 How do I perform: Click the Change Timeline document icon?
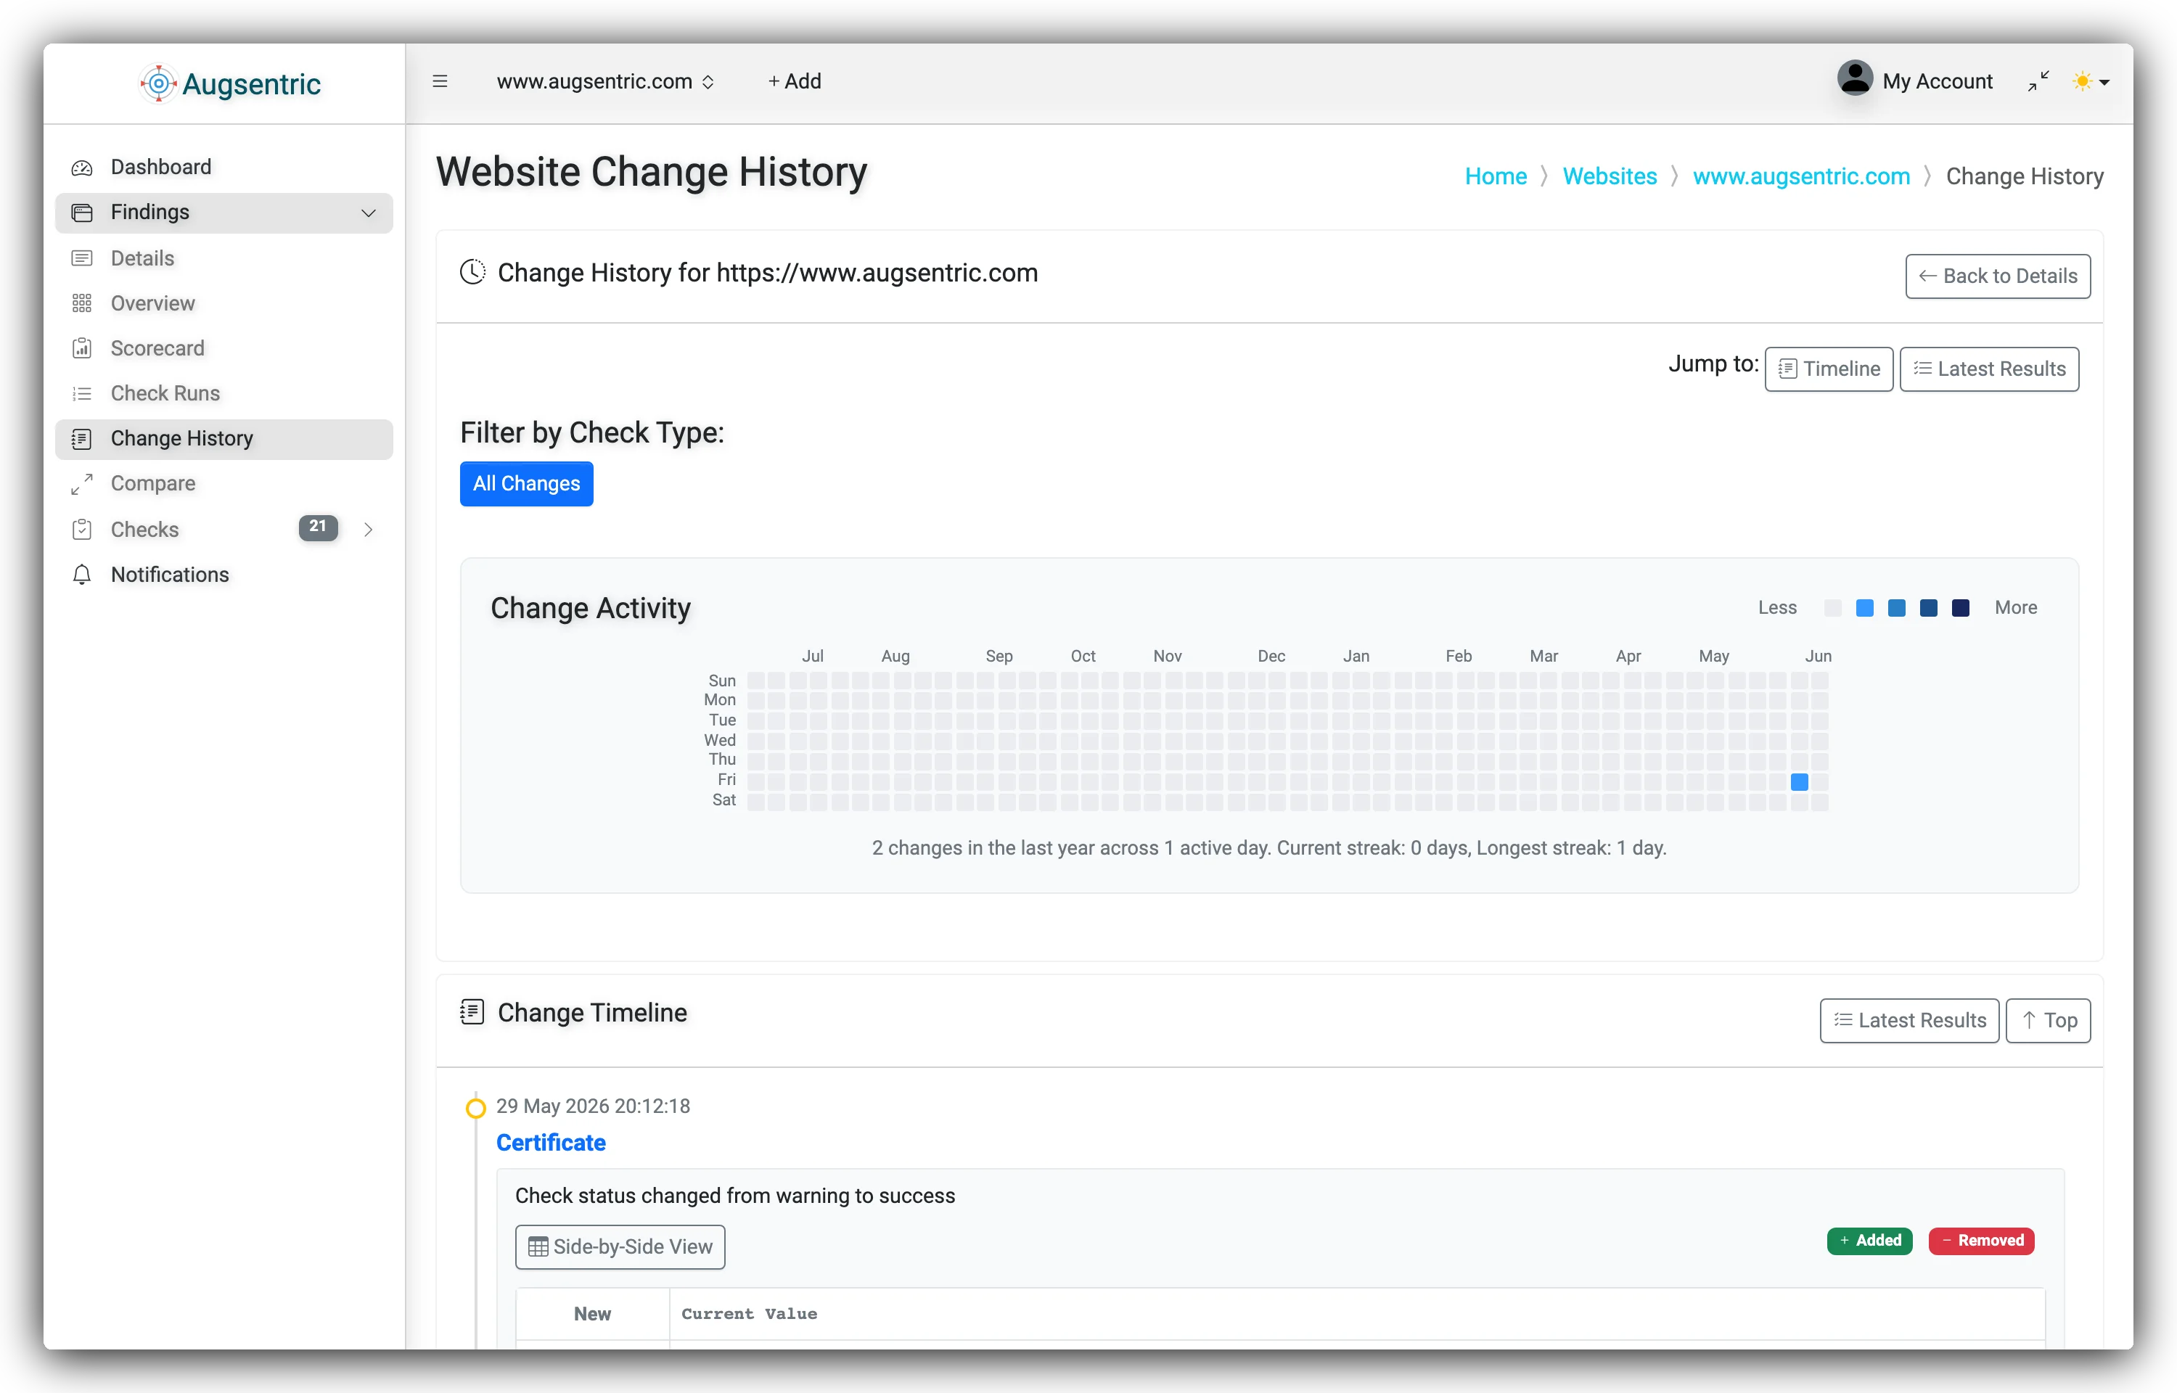point(472,1011)
